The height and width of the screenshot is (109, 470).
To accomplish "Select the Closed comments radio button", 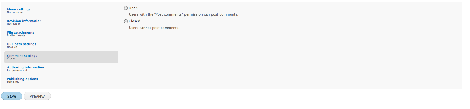I will [x=126, y=21].
